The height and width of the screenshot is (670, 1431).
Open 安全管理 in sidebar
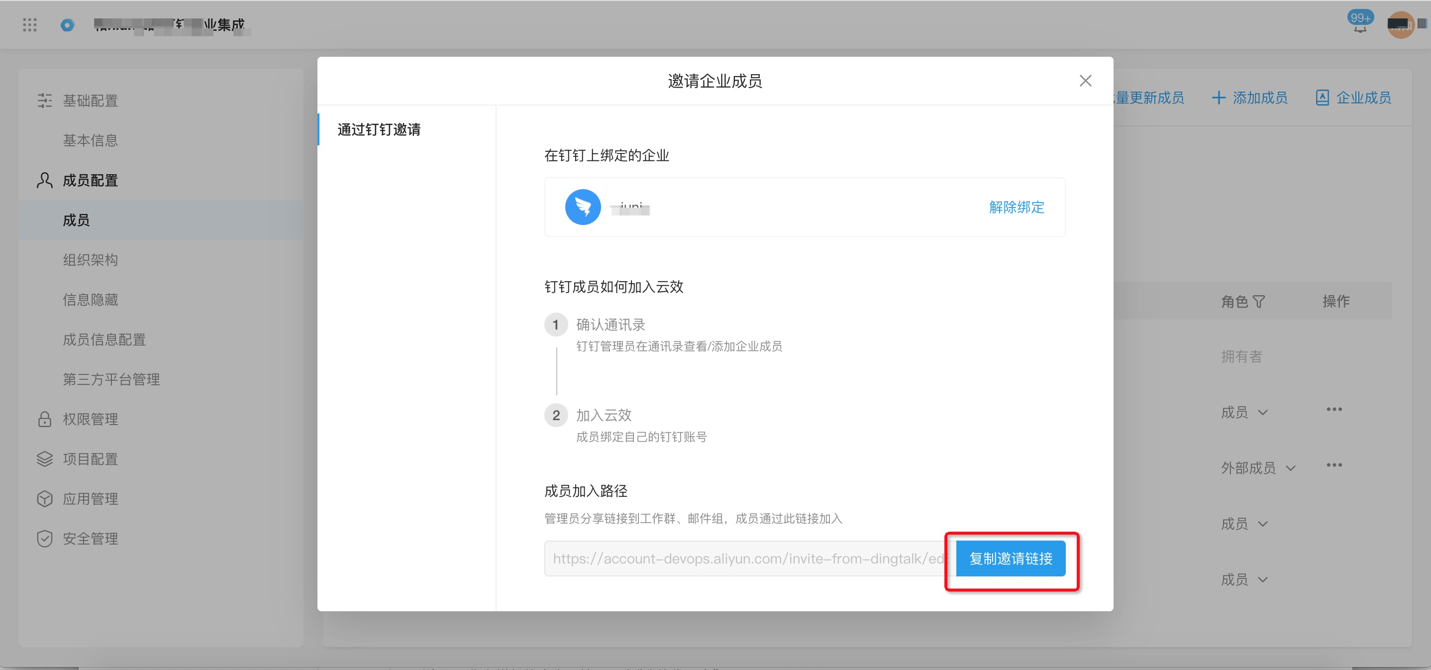point(90,538)
